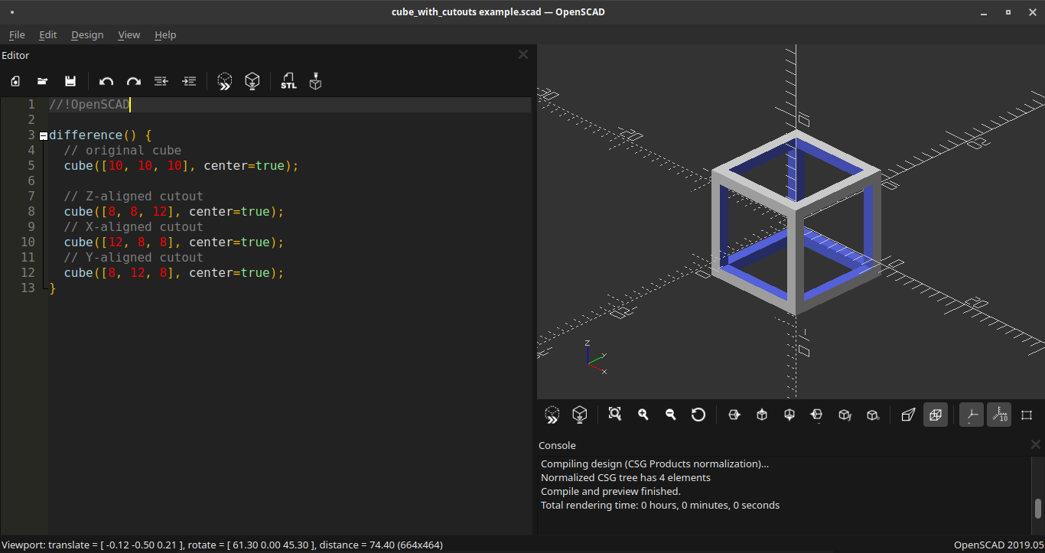Click the Render icon in editor toolbar
Image resolution: width=1045 pixels, height=553 pixels.
point(252,81)
